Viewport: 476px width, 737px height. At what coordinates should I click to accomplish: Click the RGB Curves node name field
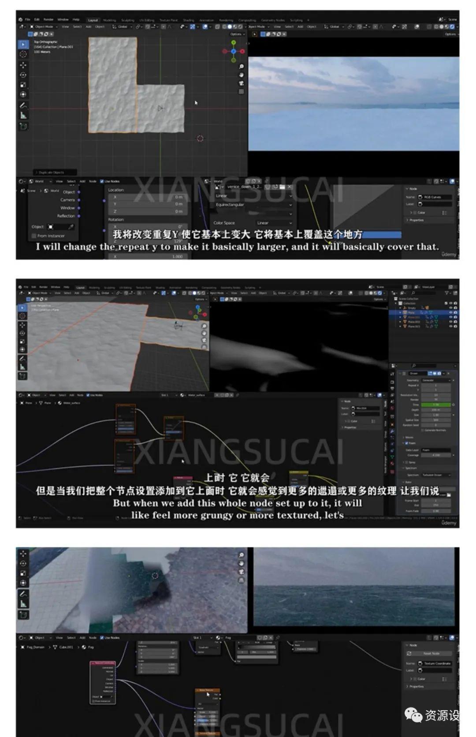435,197
